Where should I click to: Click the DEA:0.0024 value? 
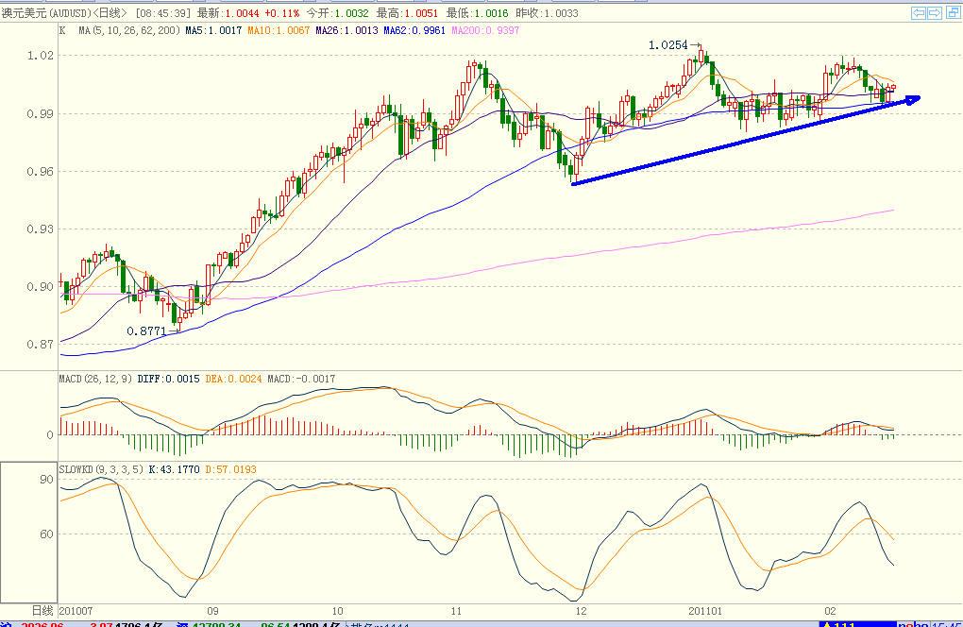click(233, 379)
